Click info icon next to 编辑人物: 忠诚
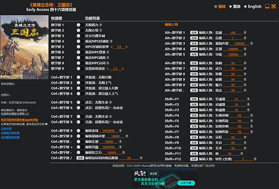The width and height of the screenshot is (279, 189). [x=245, y=33]
